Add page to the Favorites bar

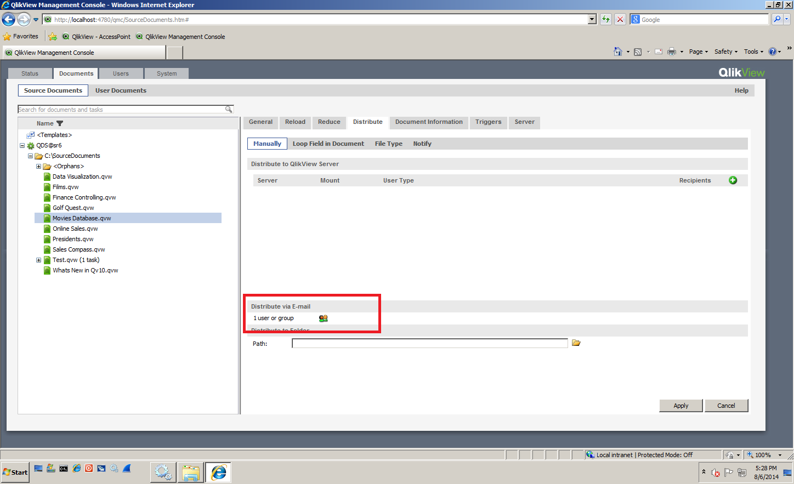53,37
